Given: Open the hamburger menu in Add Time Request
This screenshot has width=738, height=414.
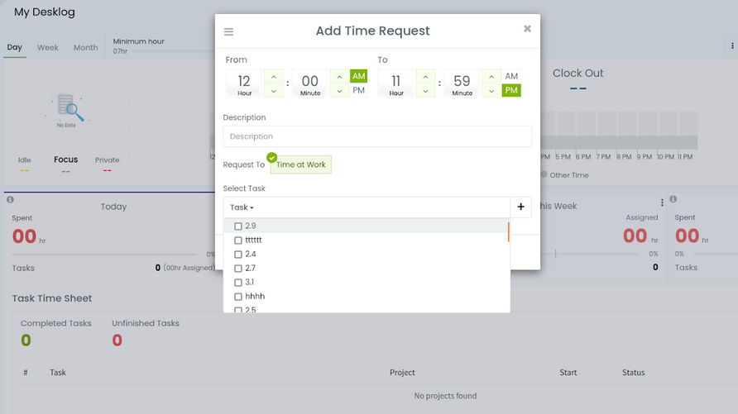Looking at the screenshot, I should (x=228, y=31).
